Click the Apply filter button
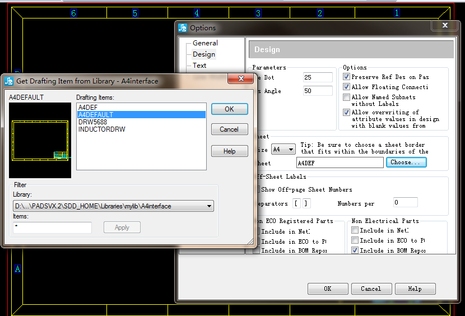Screen dimensions: 465x316 coord(122,227)
